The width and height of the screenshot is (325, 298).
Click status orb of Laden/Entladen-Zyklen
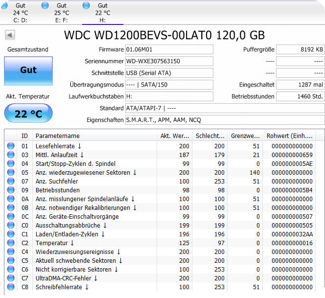click(x=10, y=234)
